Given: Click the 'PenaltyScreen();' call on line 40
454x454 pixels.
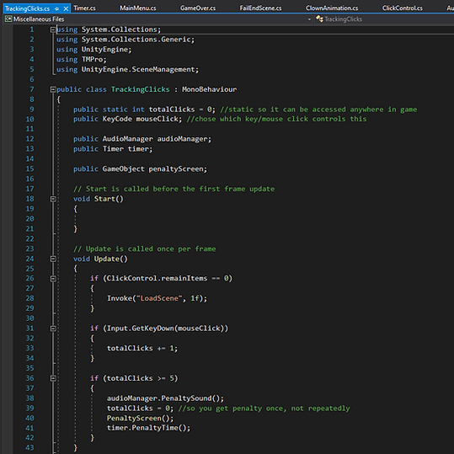Looking at the screenshot, I should coord(140,419).
